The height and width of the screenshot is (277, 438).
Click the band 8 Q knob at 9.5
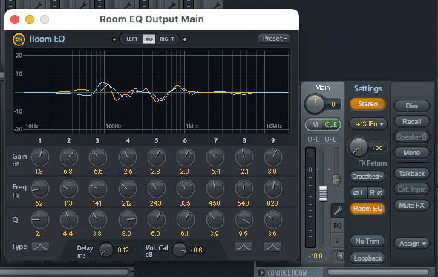(x=243, y=219)
